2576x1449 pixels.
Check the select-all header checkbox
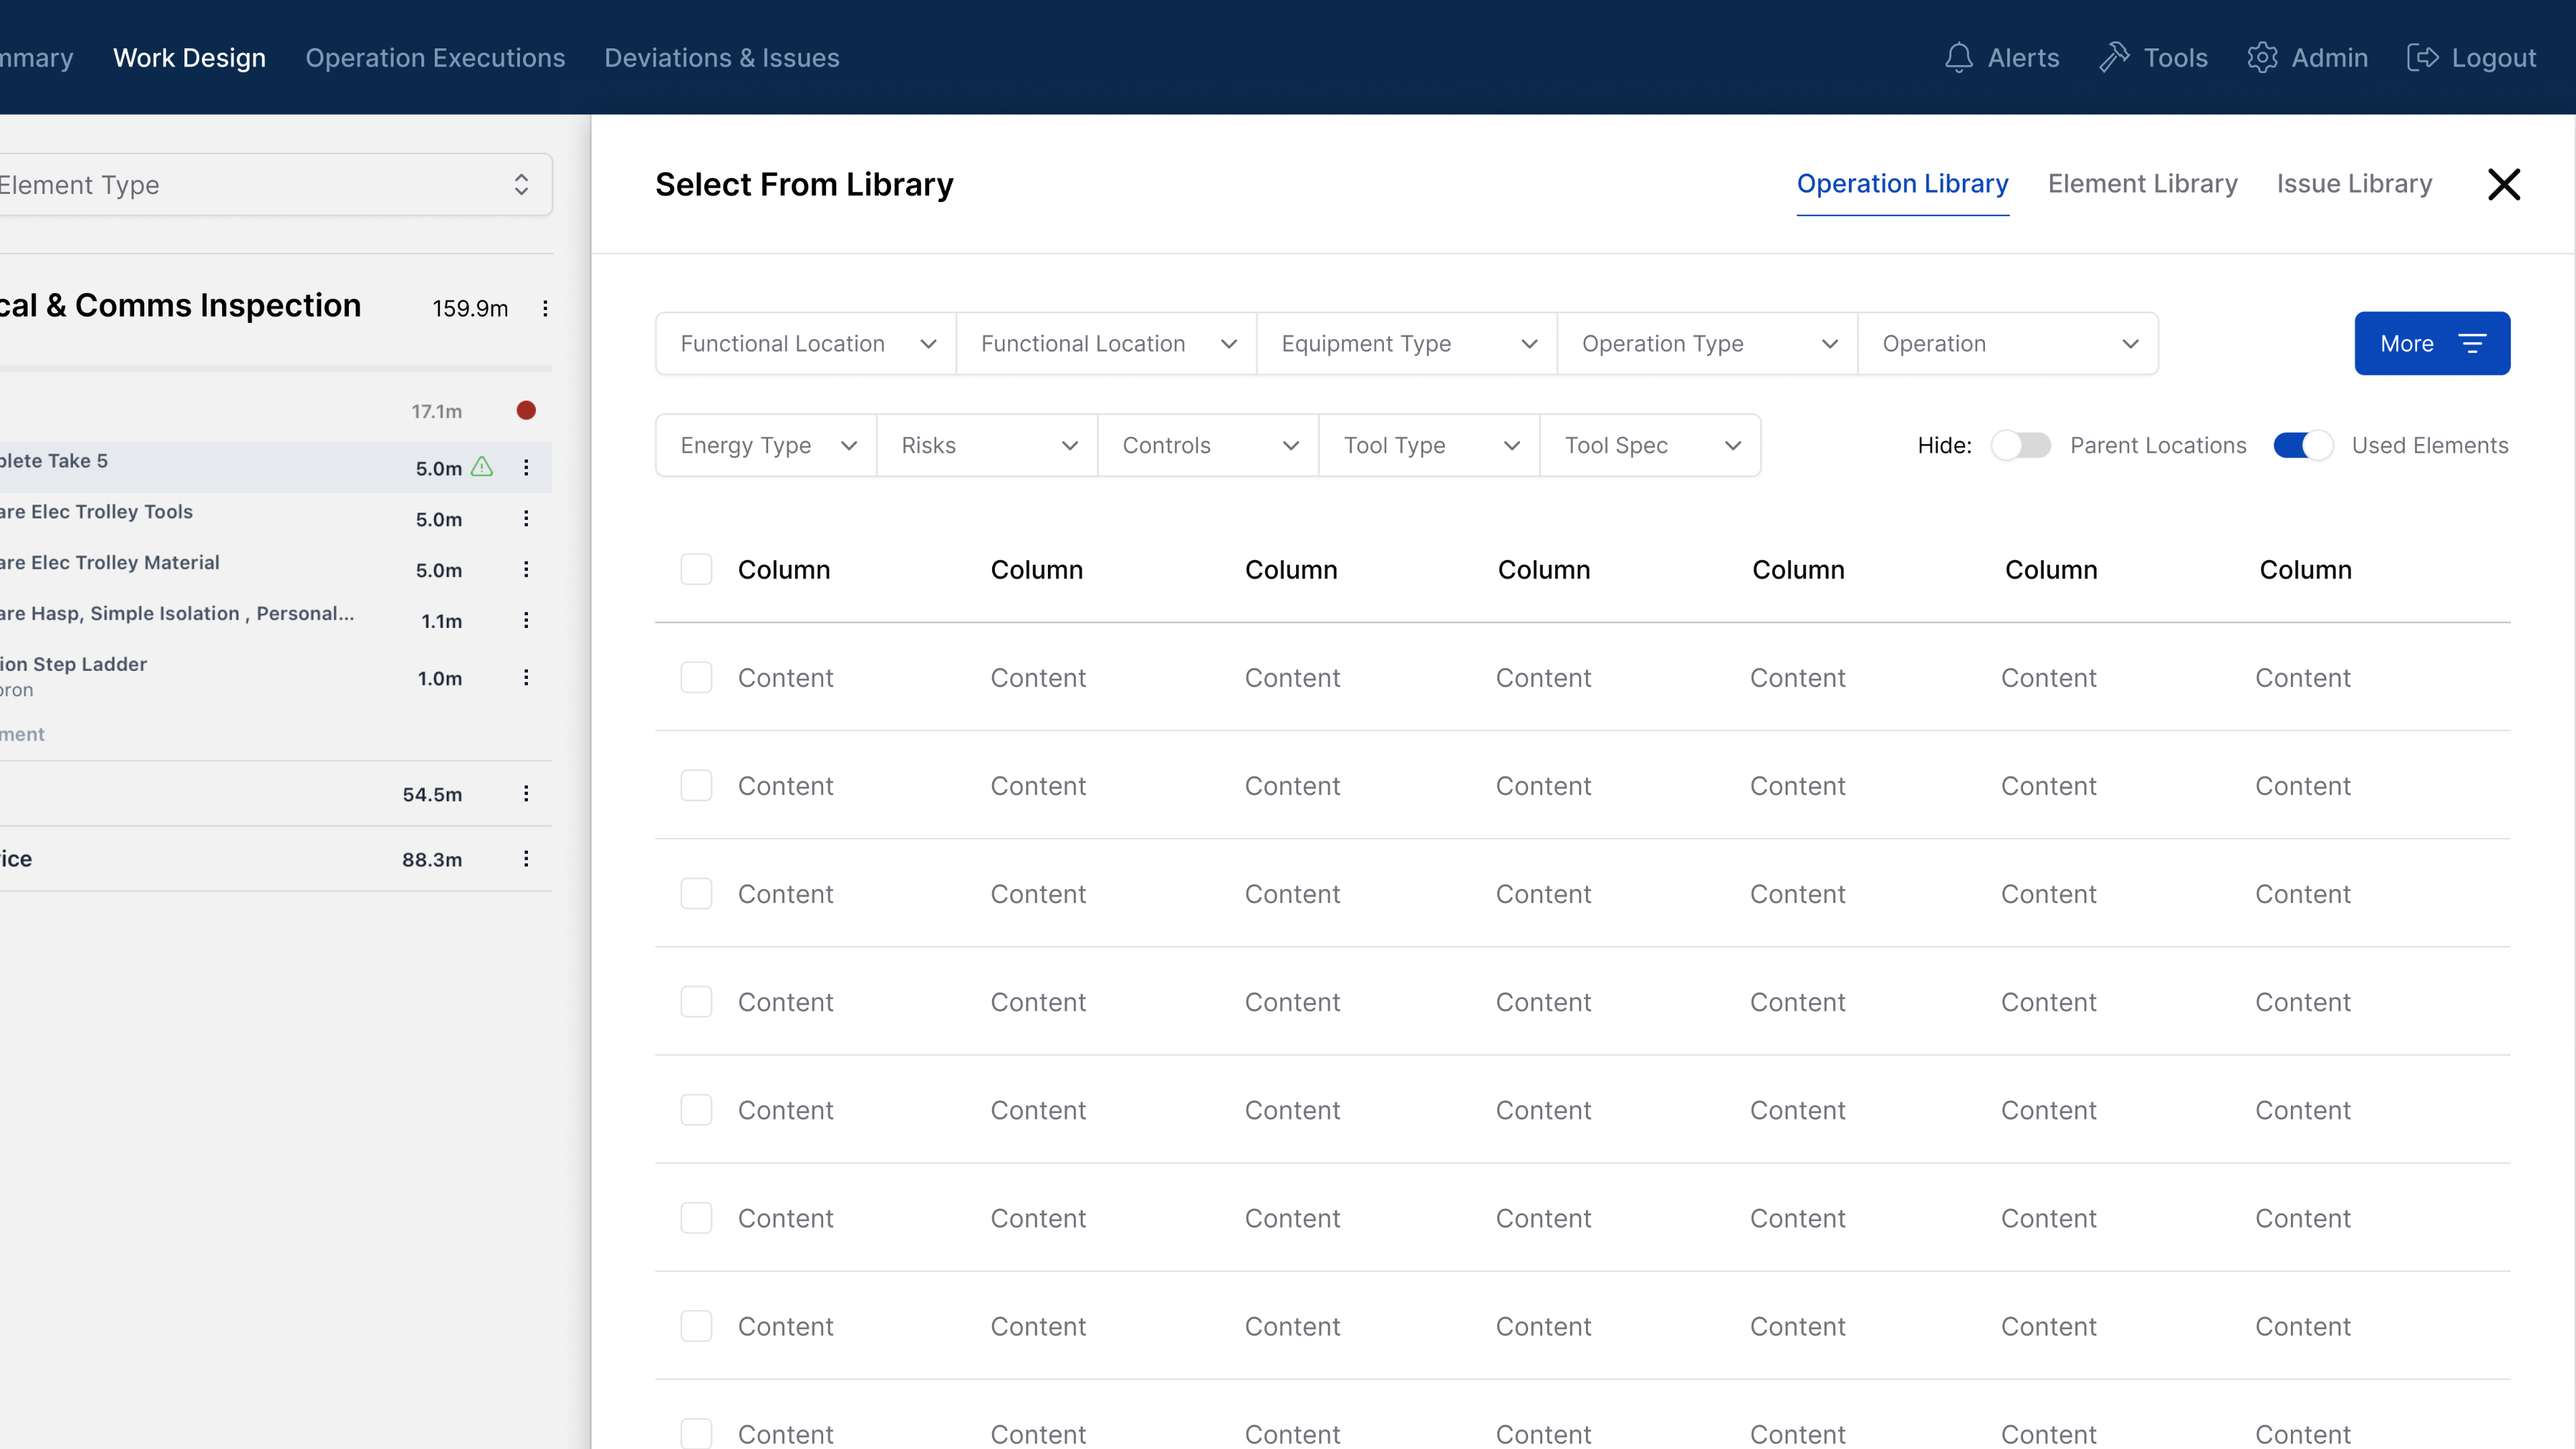coord(696,569)
